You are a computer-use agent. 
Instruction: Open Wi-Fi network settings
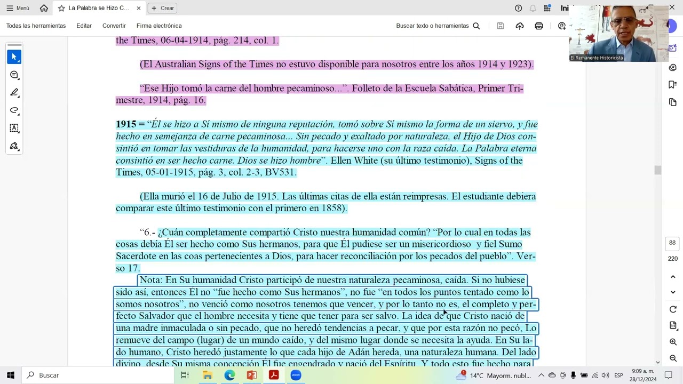(595, 375)
